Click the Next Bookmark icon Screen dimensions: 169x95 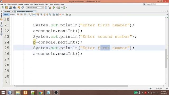point(48,15)
